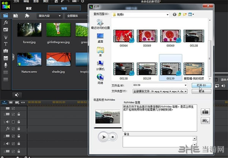Click the import media folder icon

[16, 16]
